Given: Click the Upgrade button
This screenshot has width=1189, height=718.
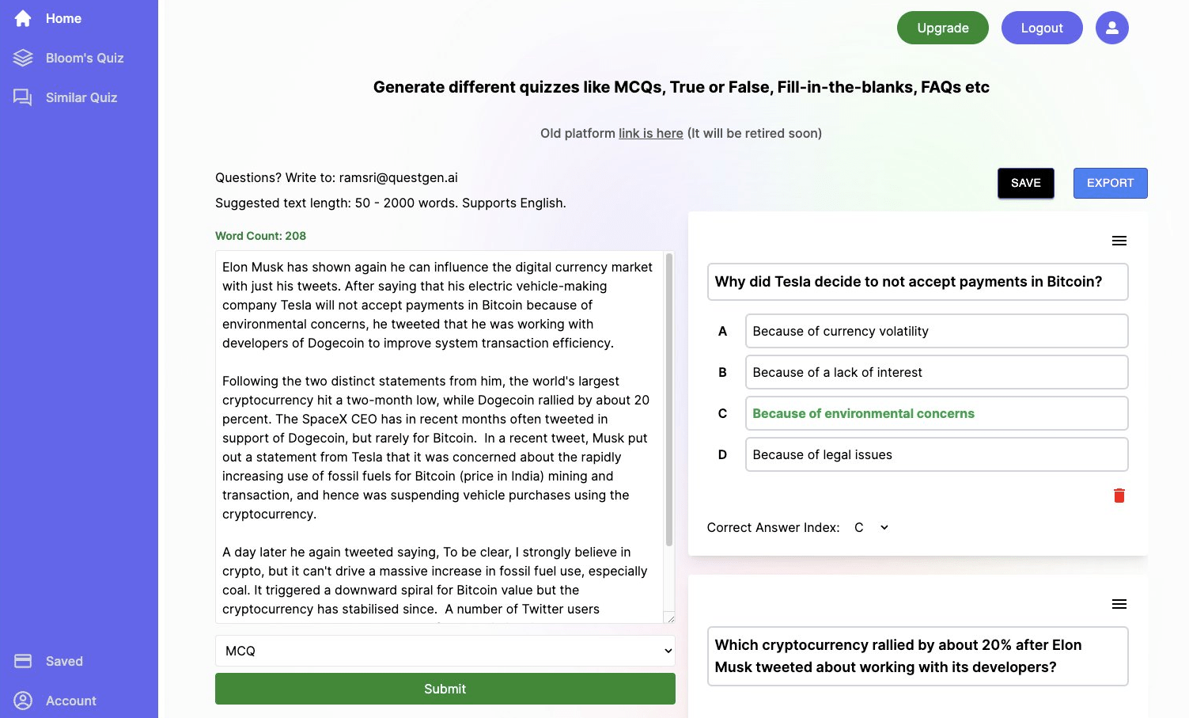Looking at the screenshot, I should [x=942, y=28].
